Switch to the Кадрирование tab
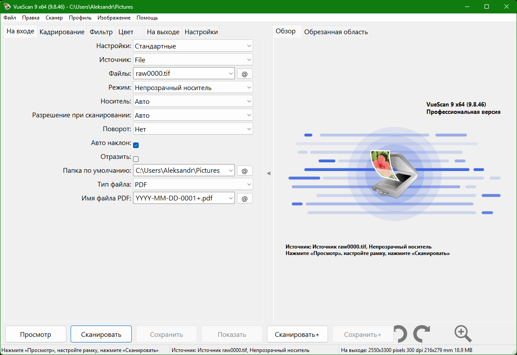This screenshot has height=355, width=517. 62,32
